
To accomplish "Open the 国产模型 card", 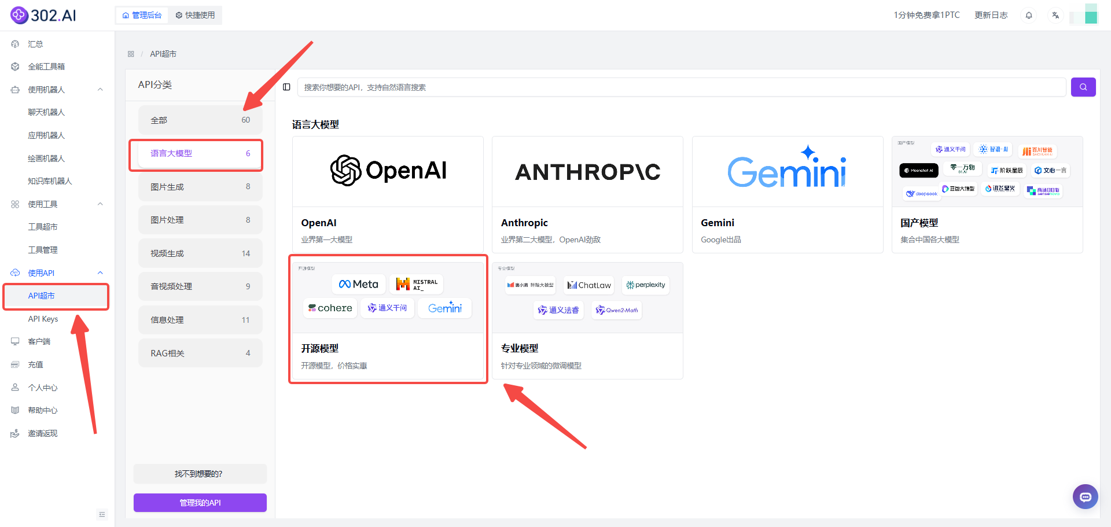I will tap(987, 195).
